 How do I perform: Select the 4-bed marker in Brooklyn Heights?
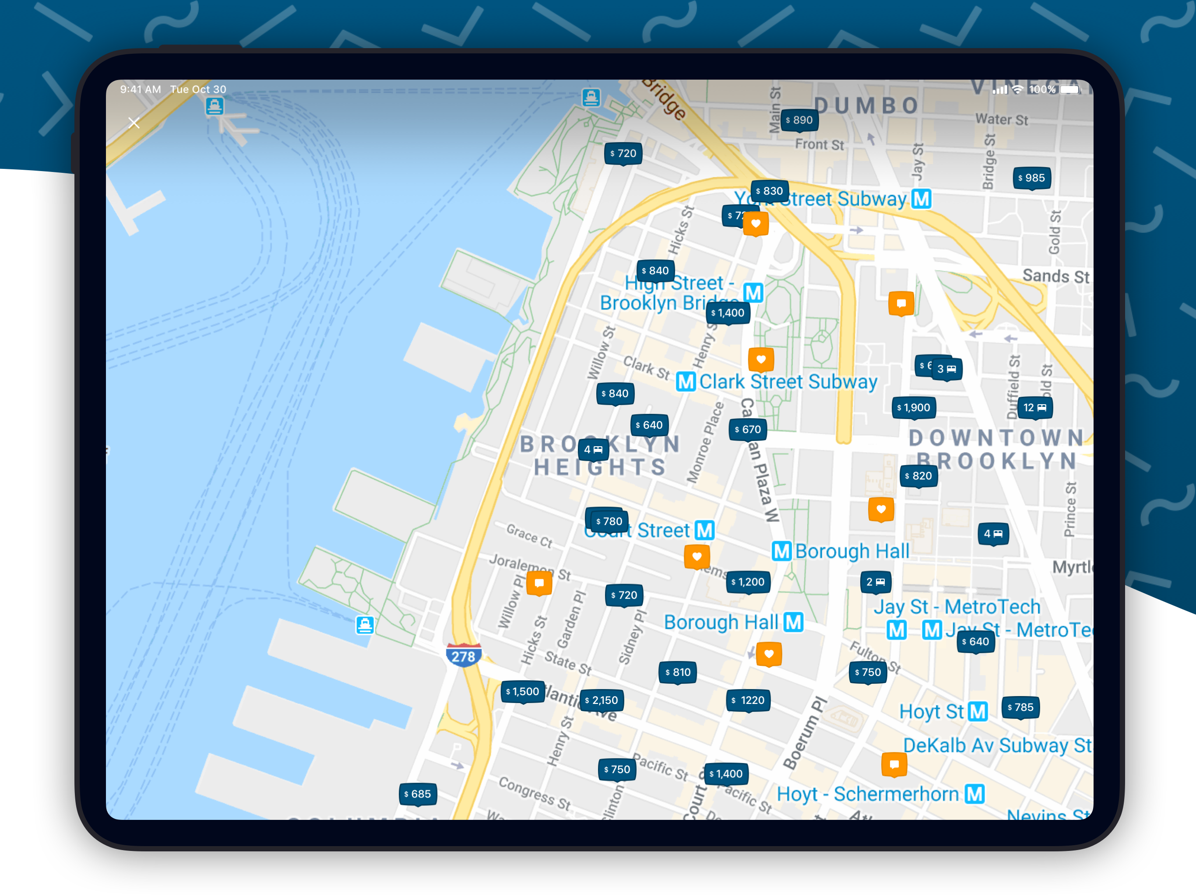(x=593, y=450)
